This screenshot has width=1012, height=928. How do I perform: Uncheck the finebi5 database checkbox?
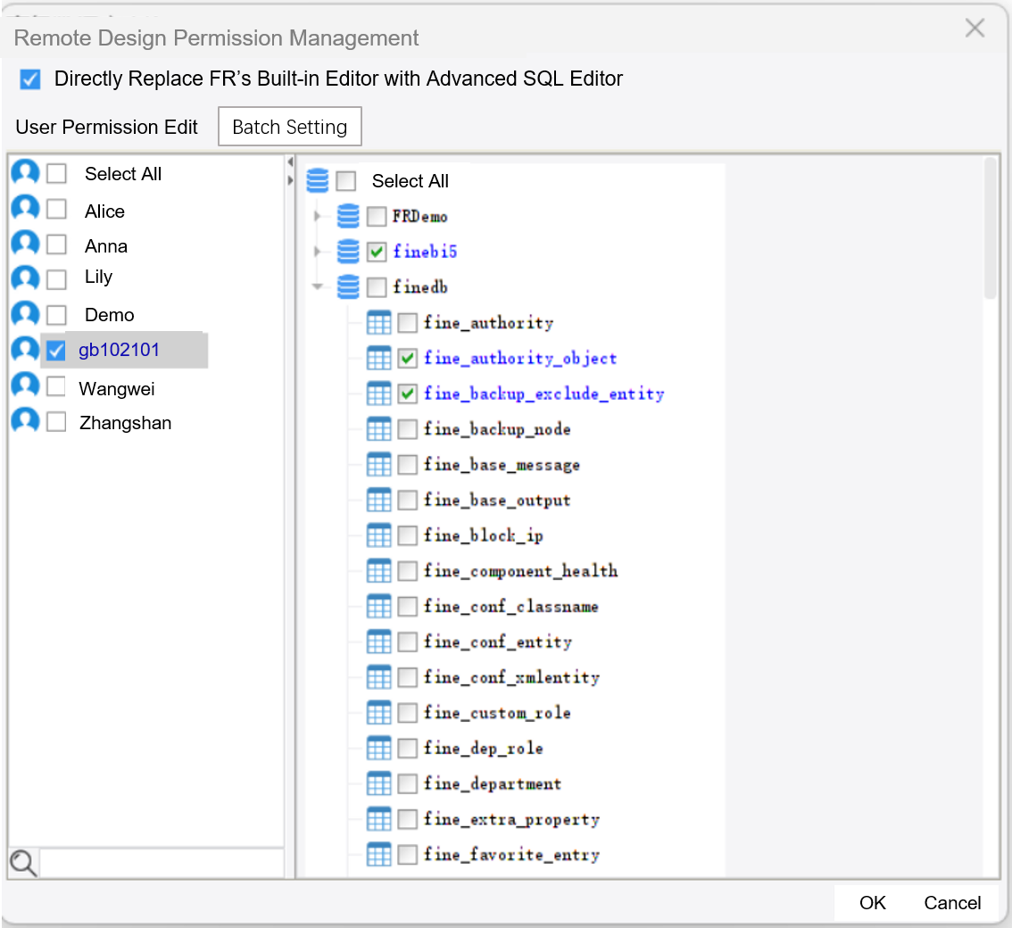pos(377,252)
